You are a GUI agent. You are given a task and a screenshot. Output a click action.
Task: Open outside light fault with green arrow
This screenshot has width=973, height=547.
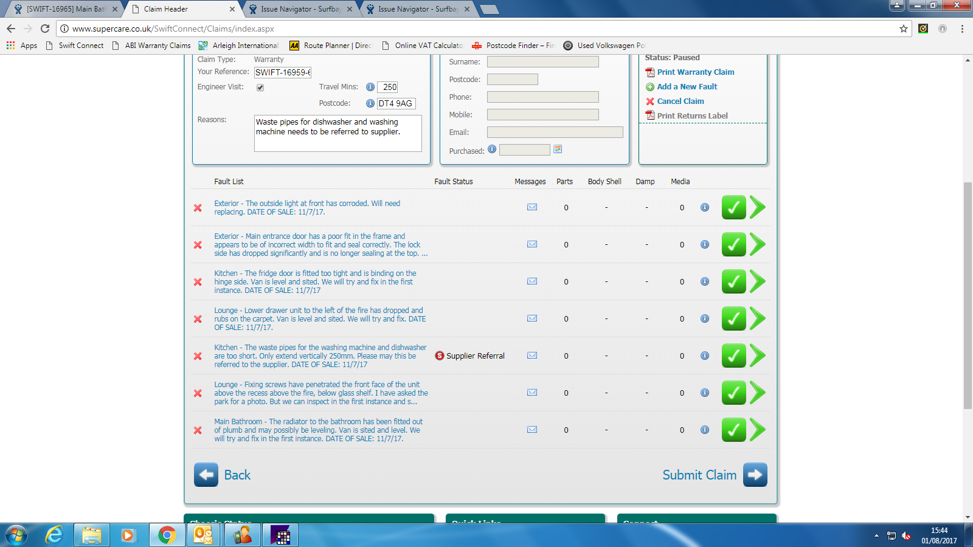[758, 207]
